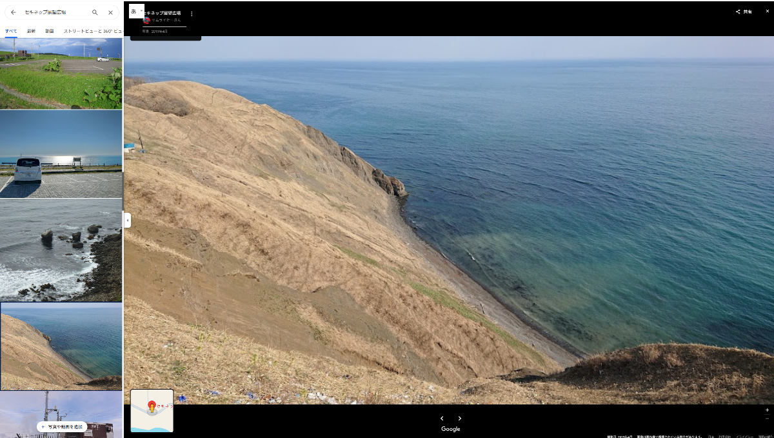Select the すべて tab
The width and height of the screenshot is (774, 438).
pyautogui.click(x=11, y=31)
